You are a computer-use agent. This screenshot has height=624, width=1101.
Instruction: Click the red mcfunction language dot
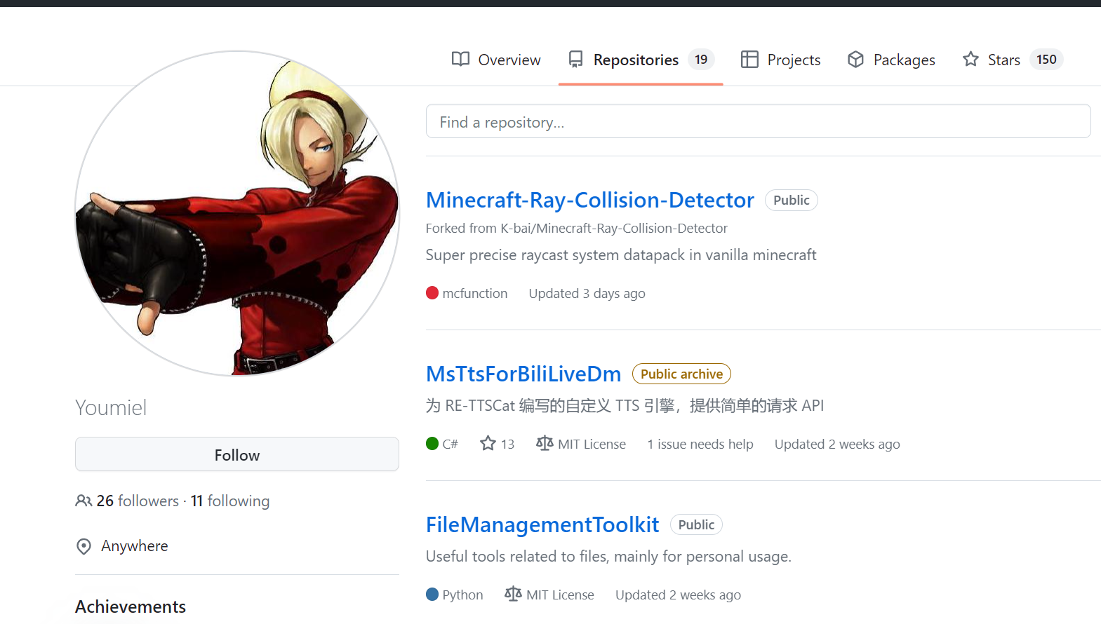pos(432,293)
